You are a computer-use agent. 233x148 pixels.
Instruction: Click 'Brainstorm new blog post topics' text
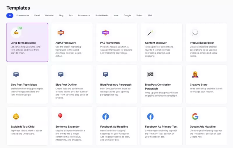coord(27,92)
